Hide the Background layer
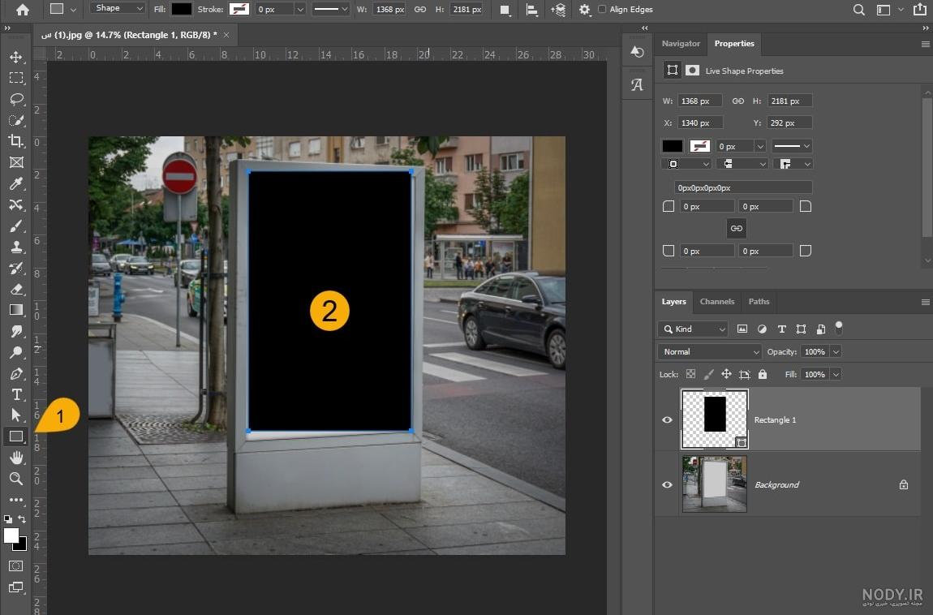 (667, 484)
